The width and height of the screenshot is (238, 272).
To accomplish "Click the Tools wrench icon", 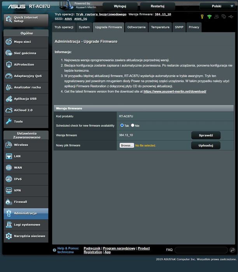I will (x=9, y=121).
